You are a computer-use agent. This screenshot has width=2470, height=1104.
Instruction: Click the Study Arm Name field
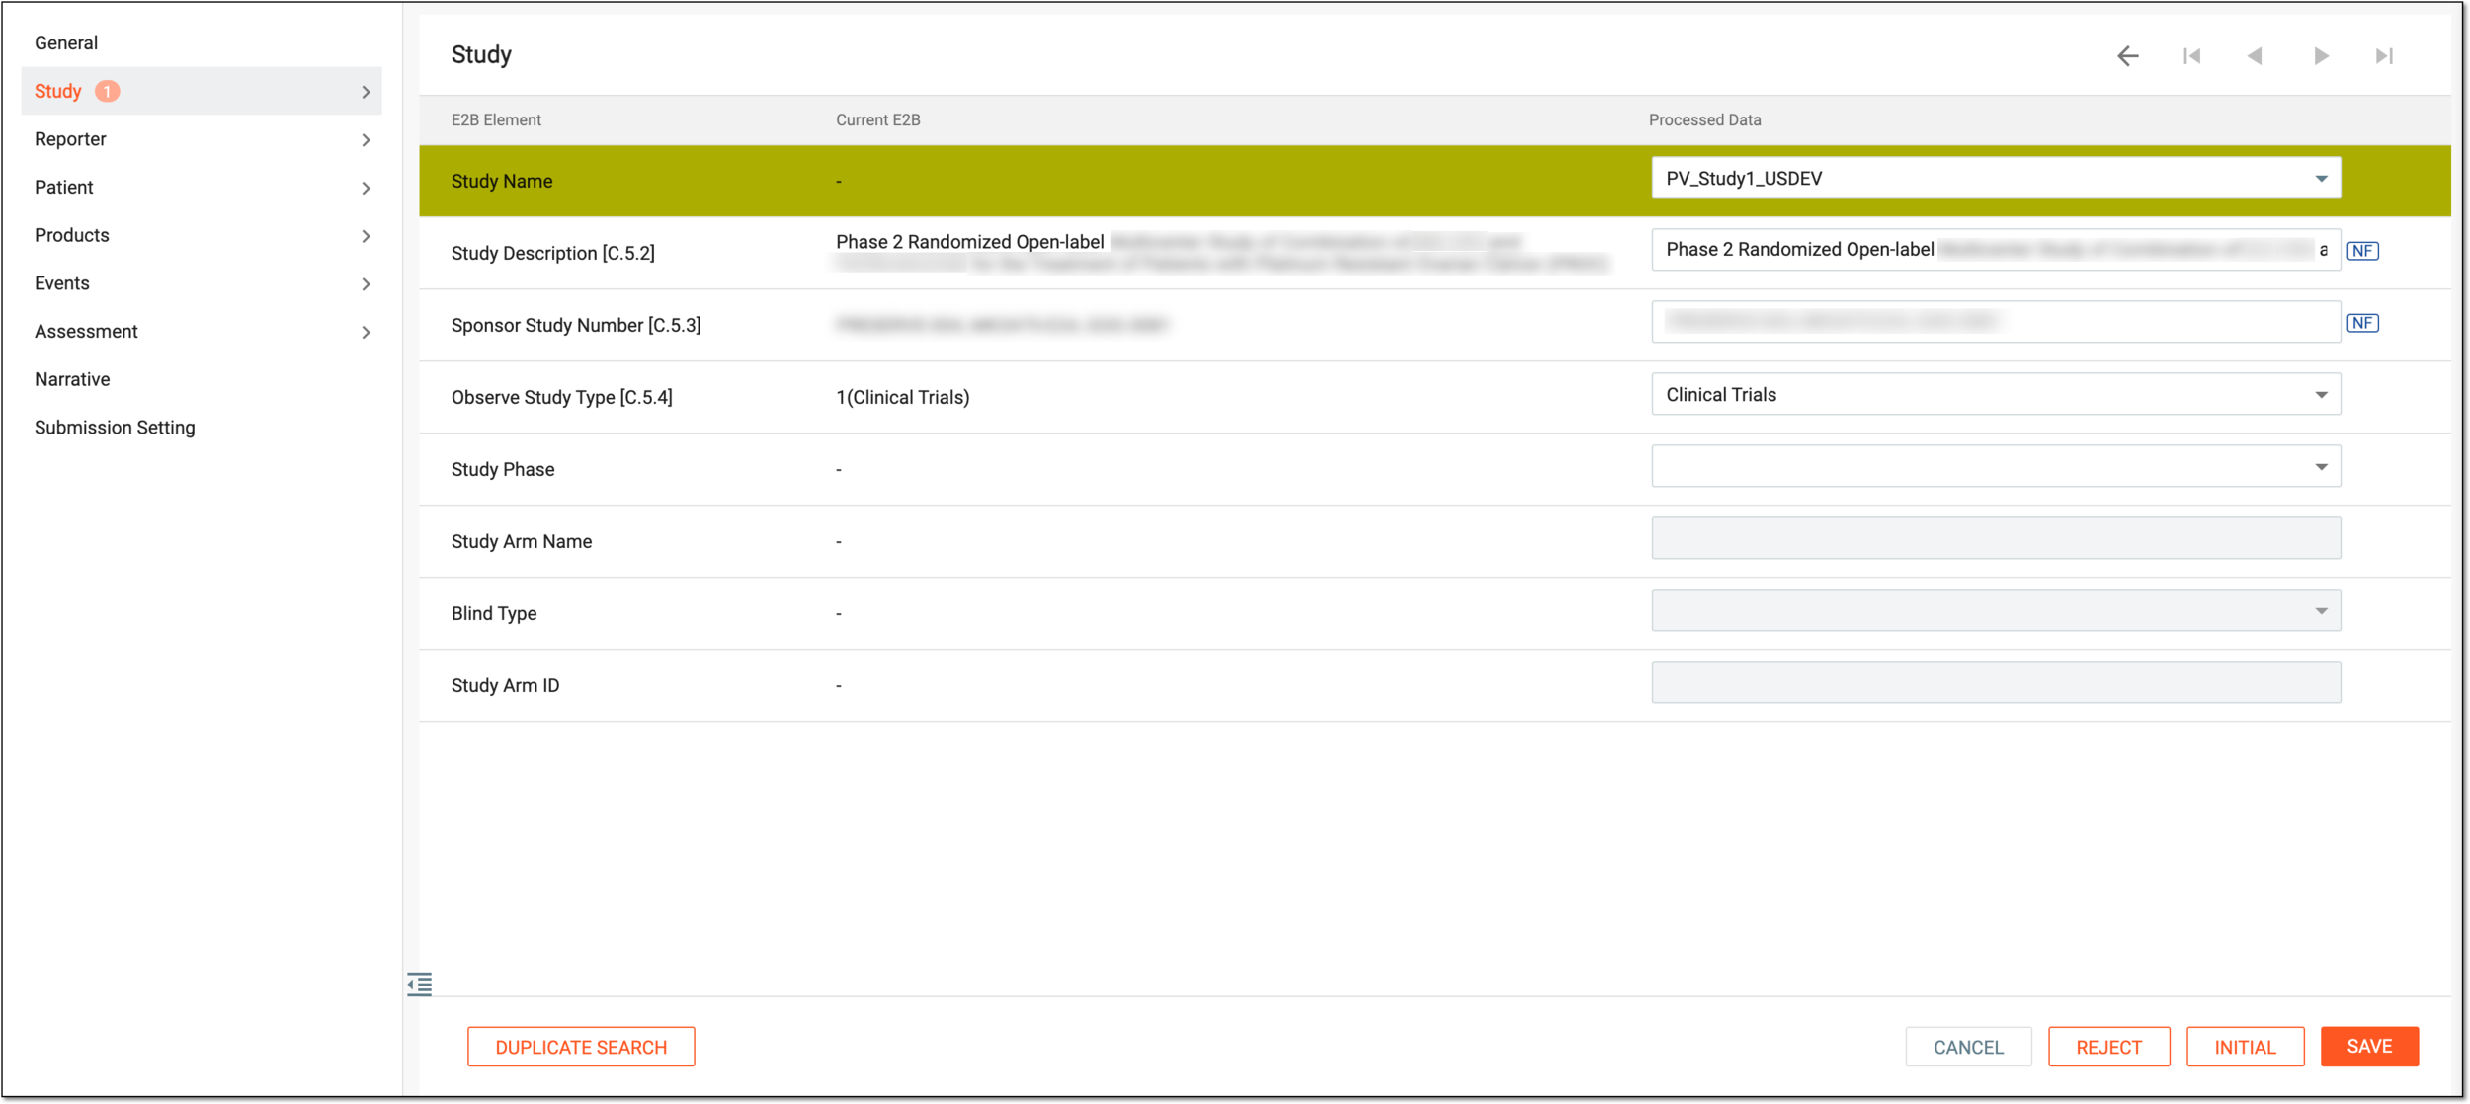[x=1996, y=539]
